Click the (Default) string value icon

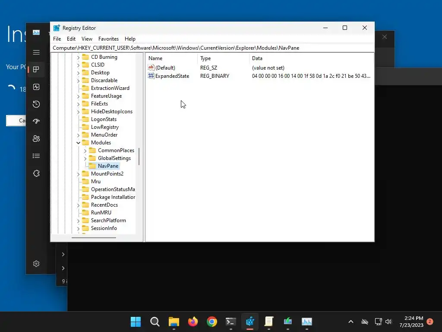[x=151, y=67]
